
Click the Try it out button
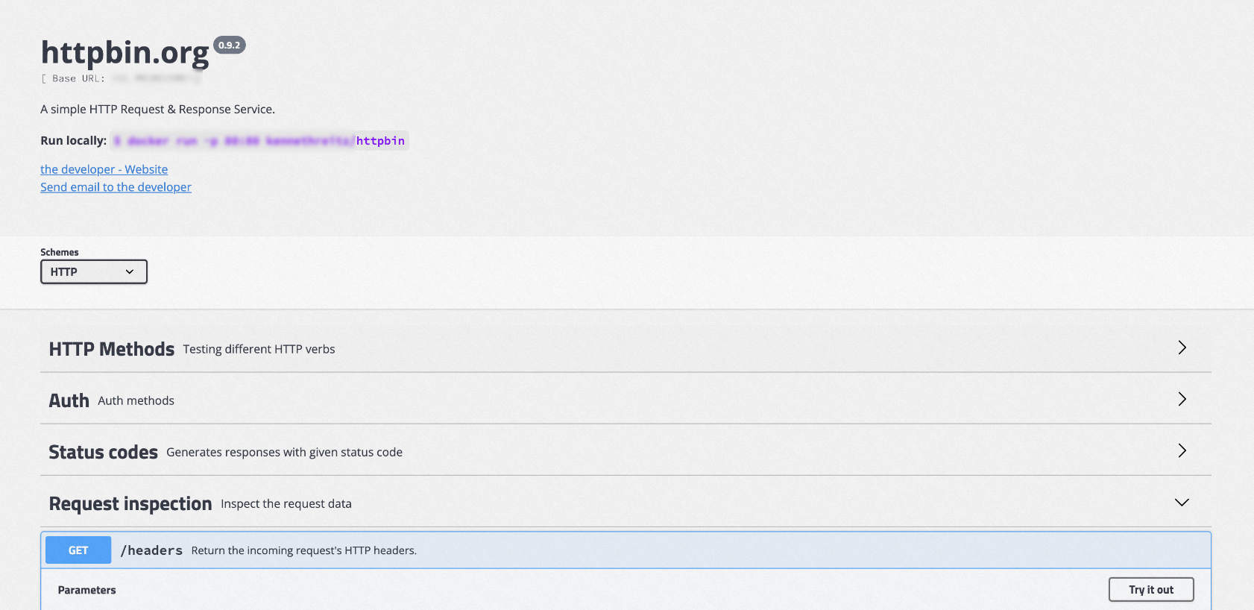click(1151, 590)
